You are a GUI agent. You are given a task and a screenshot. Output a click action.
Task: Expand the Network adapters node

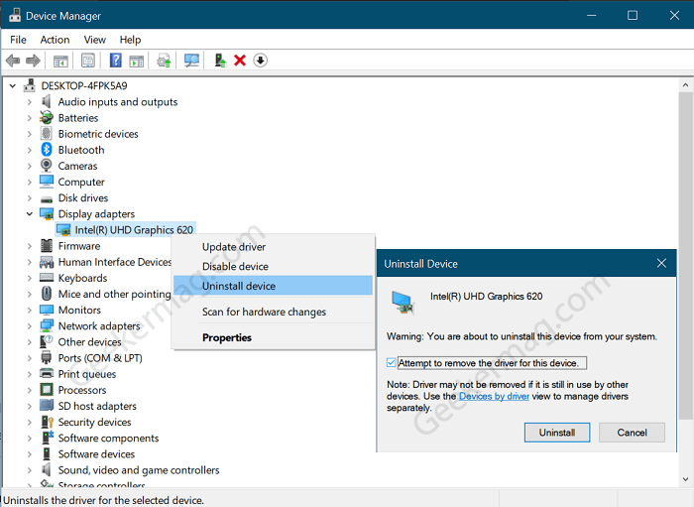tap(29, 325)
